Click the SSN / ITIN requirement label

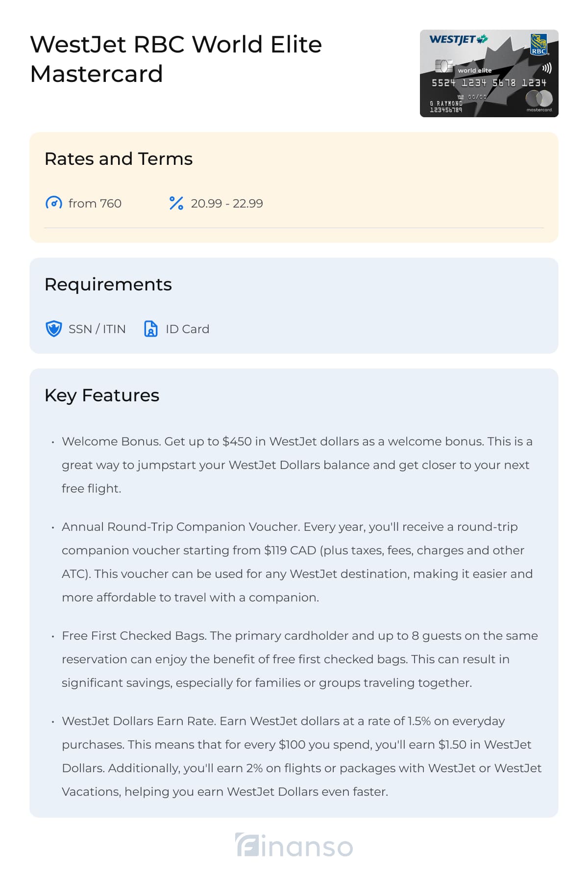97,329
